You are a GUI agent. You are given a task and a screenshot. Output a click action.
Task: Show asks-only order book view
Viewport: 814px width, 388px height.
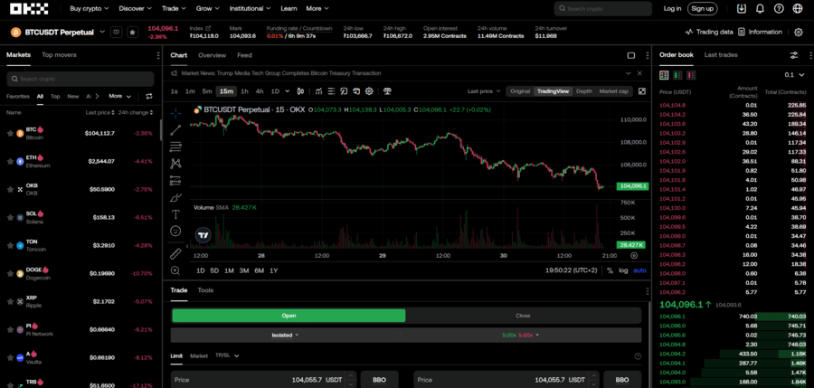(690, 75)
